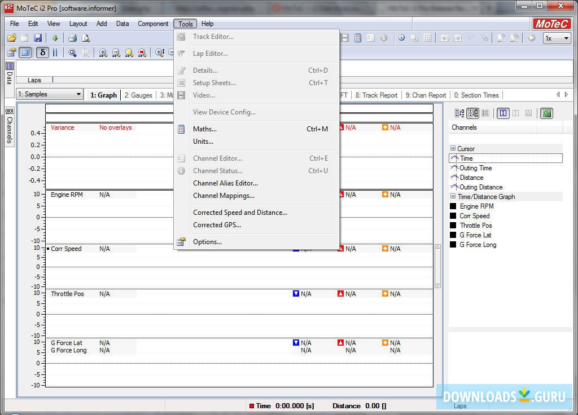Select Channel Alias Editor... menu entry

tap(257, 183)
